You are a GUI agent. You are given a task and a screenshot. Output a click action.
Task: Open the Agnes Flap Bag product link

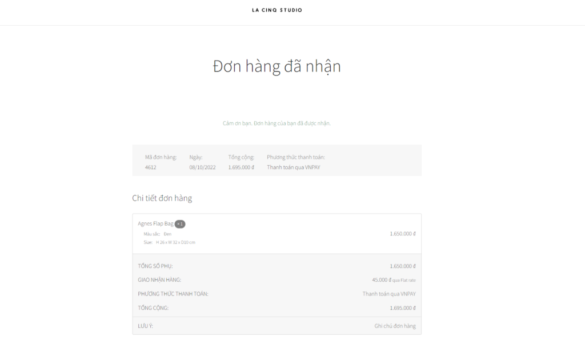point(155,223)
